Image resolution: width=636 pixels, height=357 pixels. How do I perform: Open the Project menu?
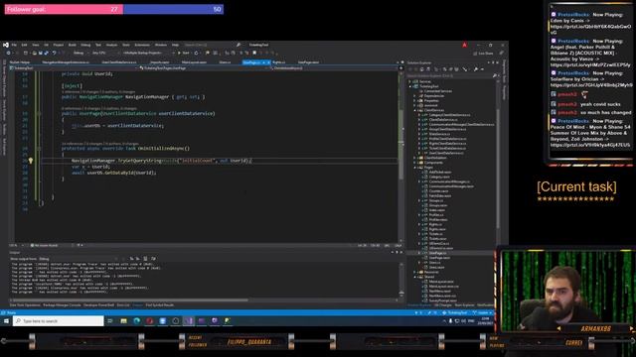[x=59, y=45]
